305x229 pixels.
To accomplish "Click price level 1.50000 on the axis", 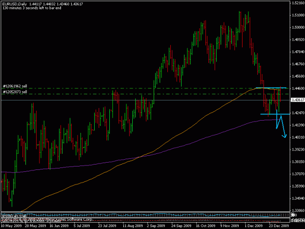I will click(x=298, y=27).
